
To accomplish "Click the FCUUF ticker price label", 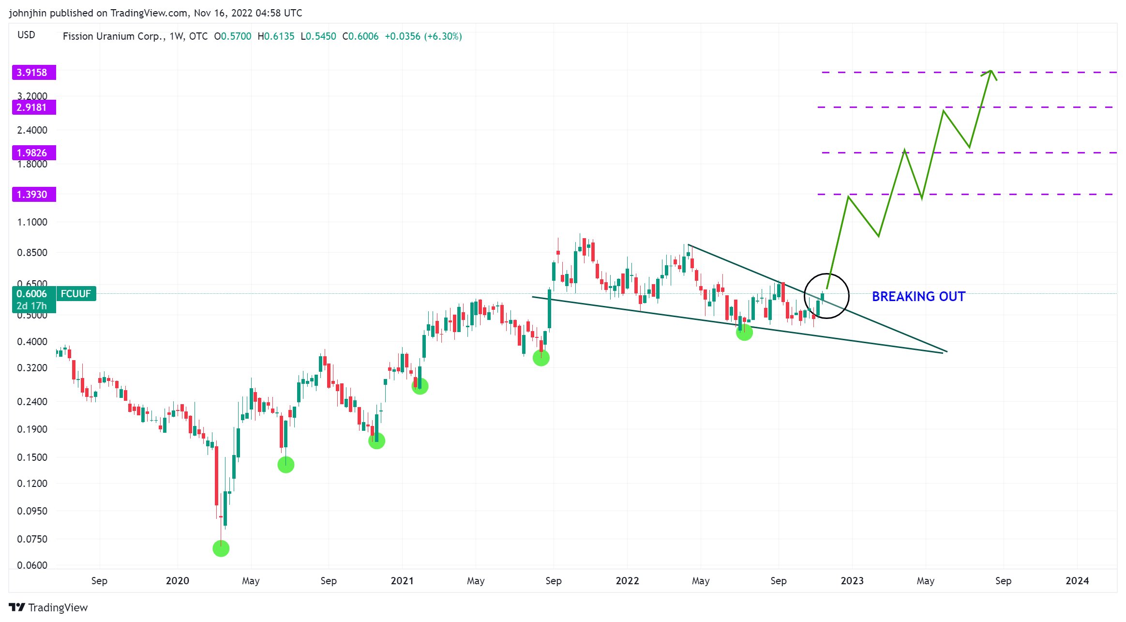I will [x=76, y=294].
